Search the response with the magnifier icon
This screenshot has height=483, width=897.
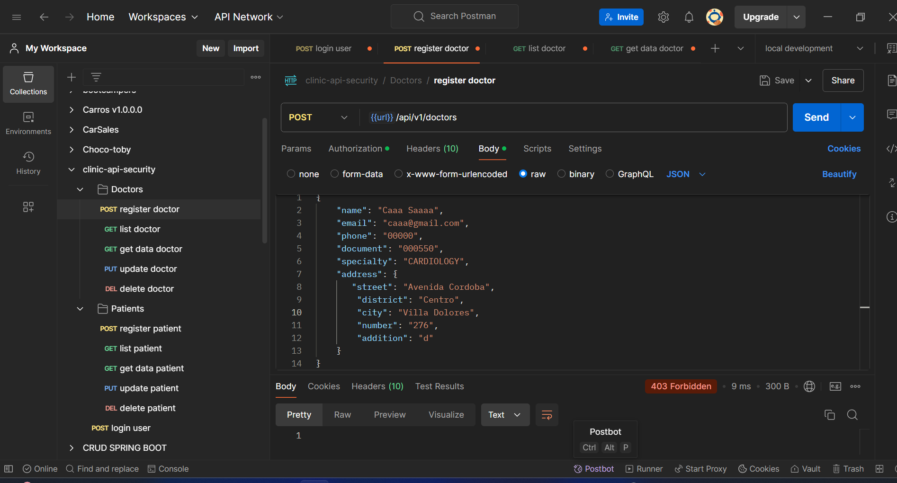point(852,415)
